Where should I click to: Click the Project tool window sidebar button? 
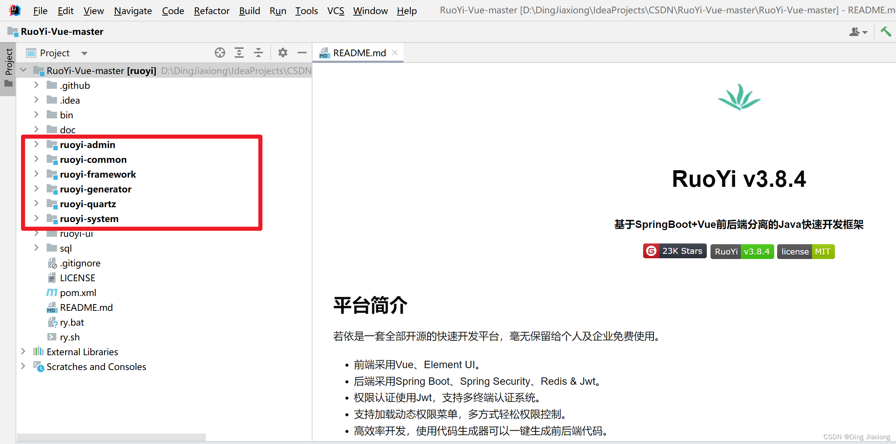click(8, 68)
